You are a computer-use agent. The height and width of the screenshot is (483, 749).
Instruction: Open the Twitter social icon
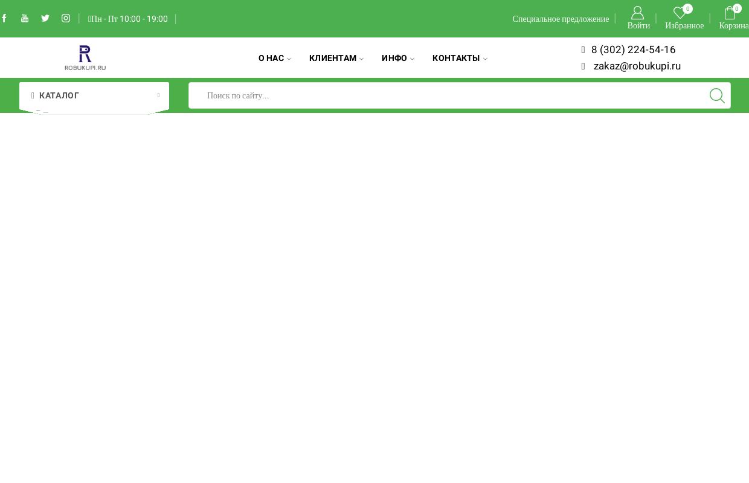pos(45,18)
